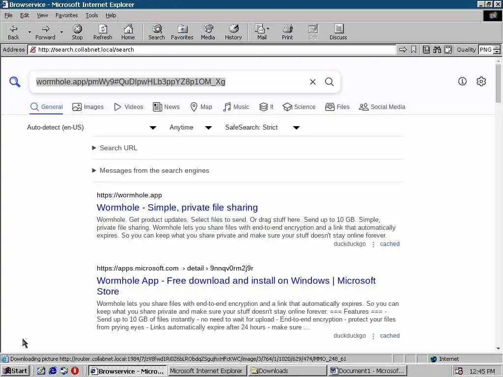Click the scrollbar down arrow
The height and width of the screenshot is (377, 503).
click(498, 349)
